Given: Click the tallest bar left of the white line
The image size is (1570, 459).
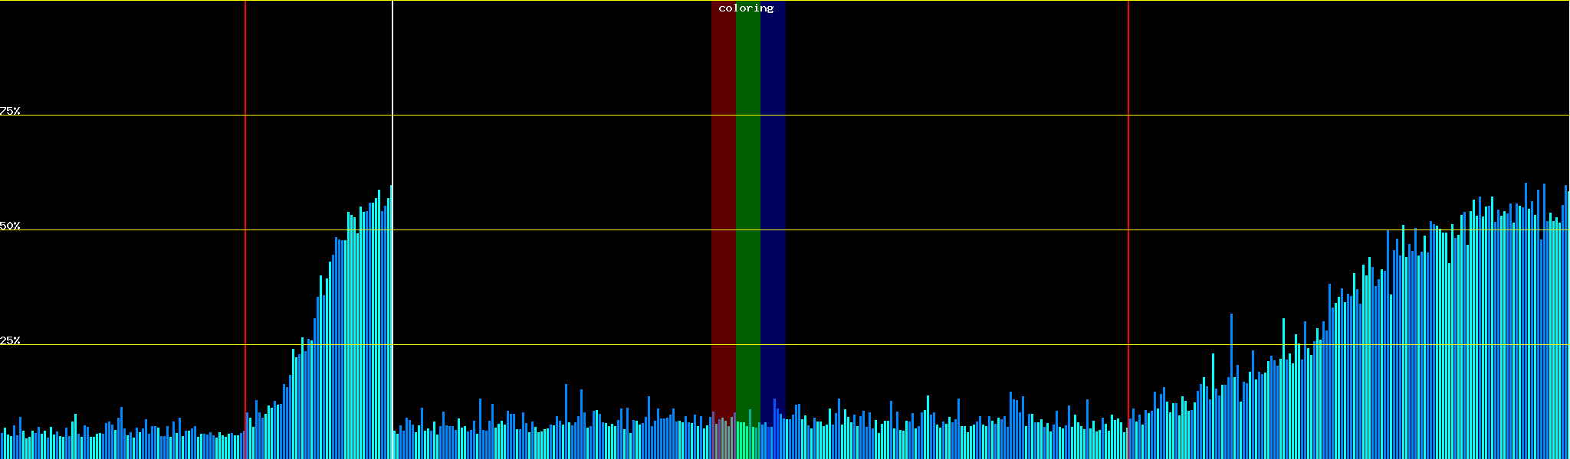Looking at the screenshot, I should coord(391,321).
